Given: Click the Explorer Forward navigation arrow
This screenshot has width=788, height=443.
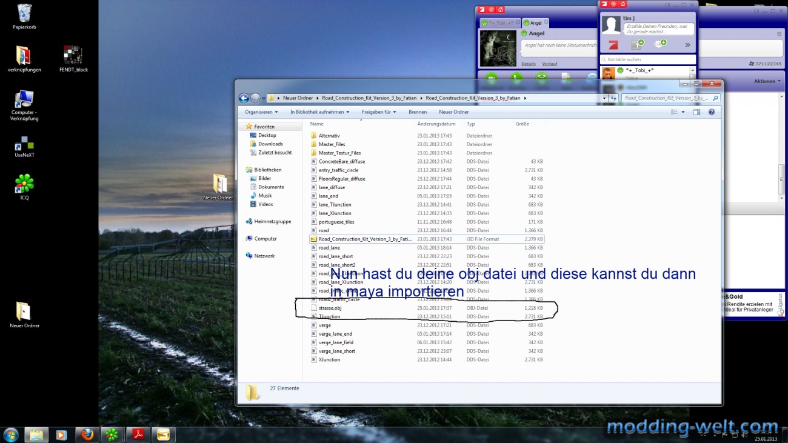Looking at the screenshot, I should tap(255, 98).
